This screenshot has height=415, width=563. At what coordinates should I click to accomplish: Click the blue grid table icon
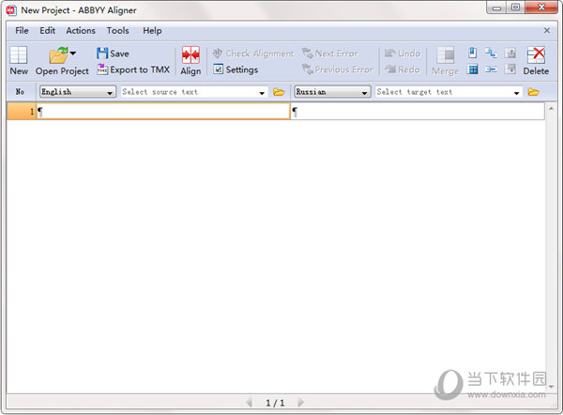[473, 69]
